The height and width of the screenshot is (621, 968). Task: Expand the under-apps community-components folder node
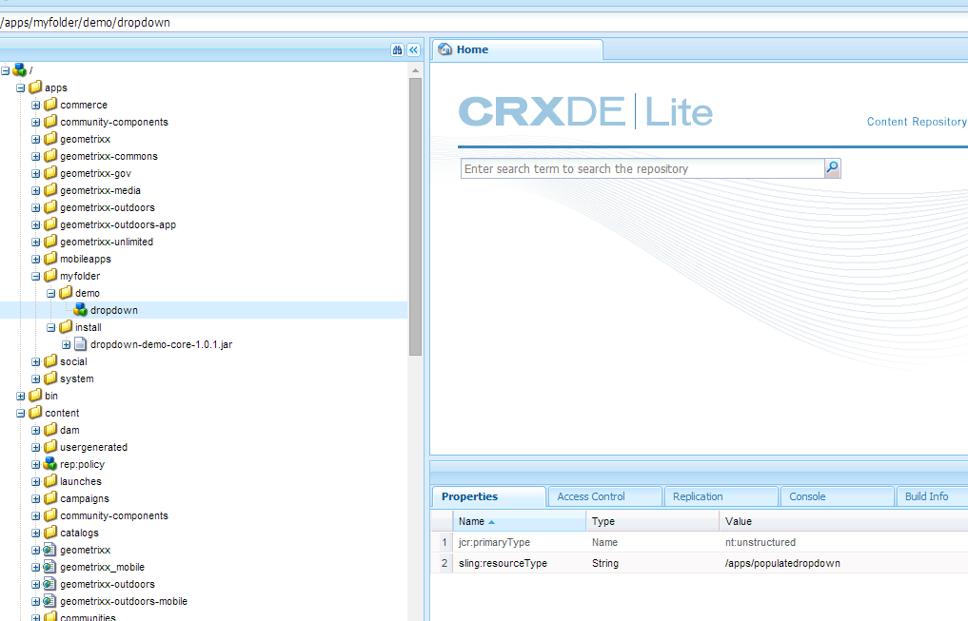pos(36,123)
